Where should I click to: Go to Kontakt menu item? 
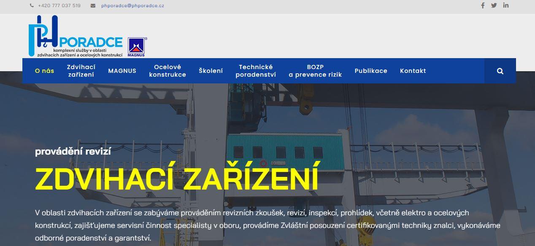413,71
